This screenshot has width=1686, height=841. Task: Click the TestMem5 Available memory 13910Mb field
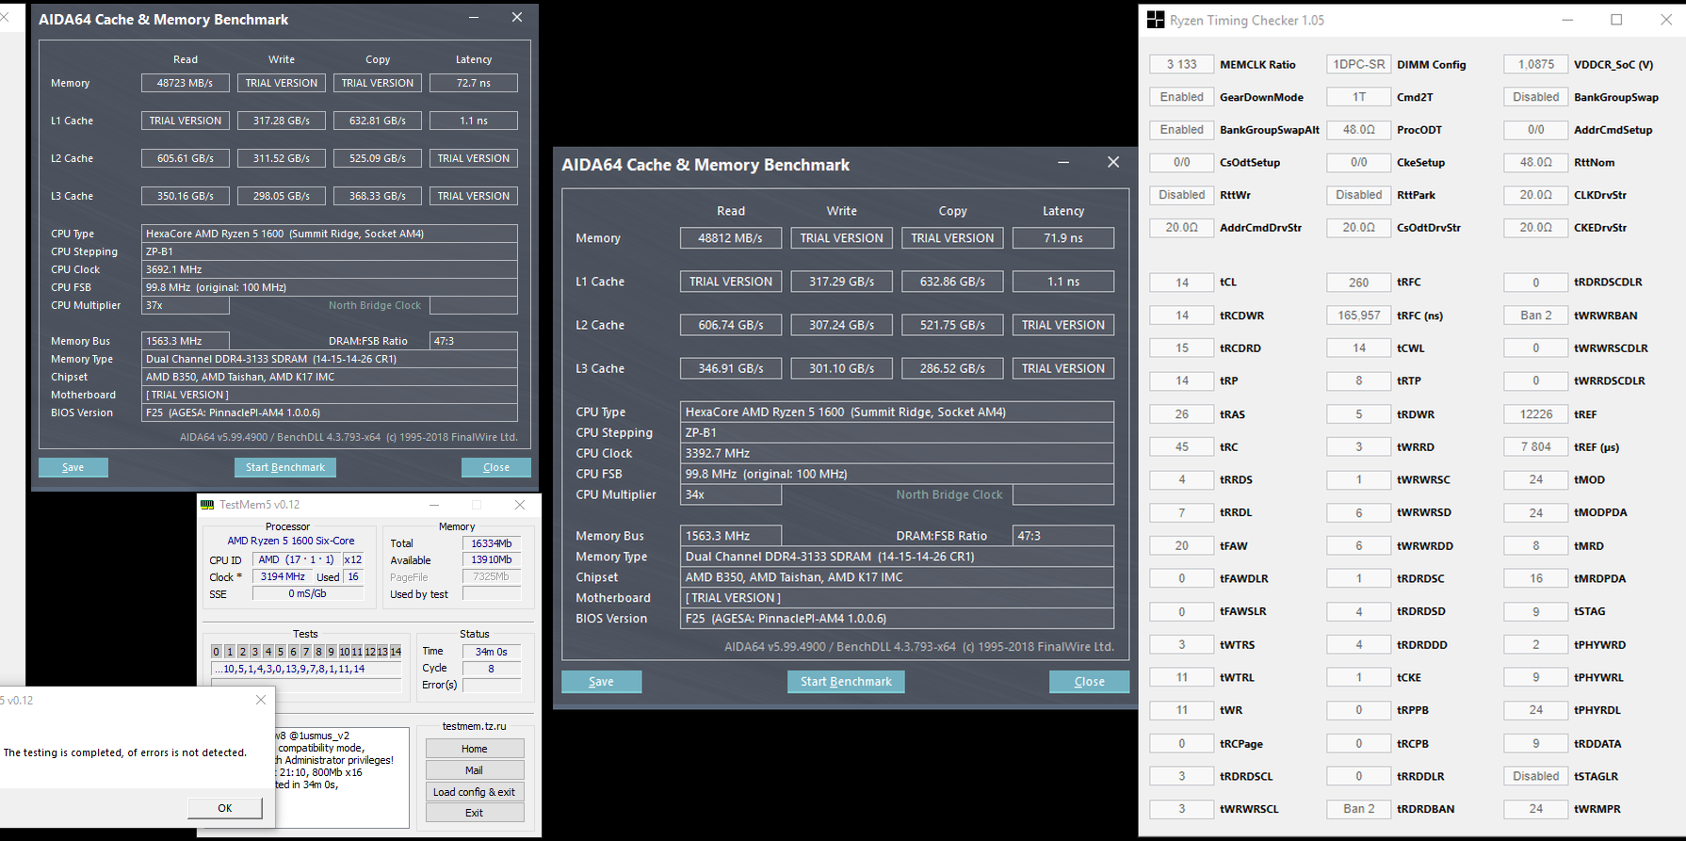coord(492,560)
